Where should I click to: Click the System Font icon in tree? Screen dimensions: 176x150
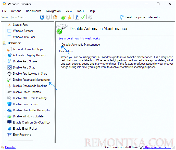point(9,25)
